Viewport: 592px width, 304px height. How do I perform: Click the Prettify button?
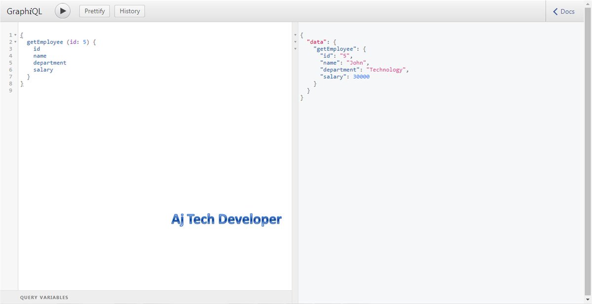[x=94, y=10]
